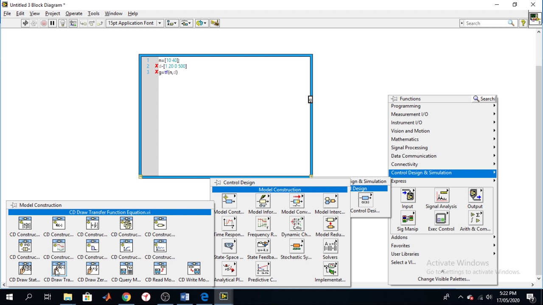543x305 pixels.
Task: Open the Distribute Objects dropdown
Action: 186,23
